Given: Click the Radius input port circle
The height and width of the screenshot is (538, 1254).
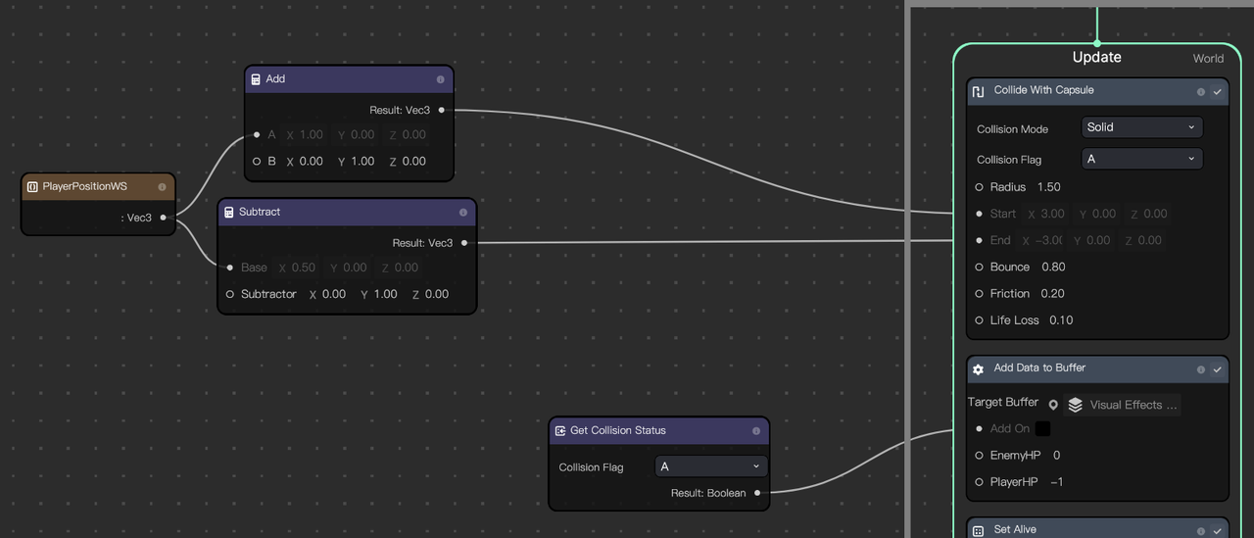Looking at the screenshot, I should coord(979,187).
